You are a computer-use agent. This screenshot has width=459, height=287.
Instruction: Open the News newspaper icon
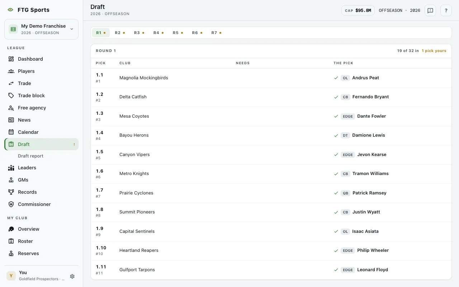coord(11,120)
